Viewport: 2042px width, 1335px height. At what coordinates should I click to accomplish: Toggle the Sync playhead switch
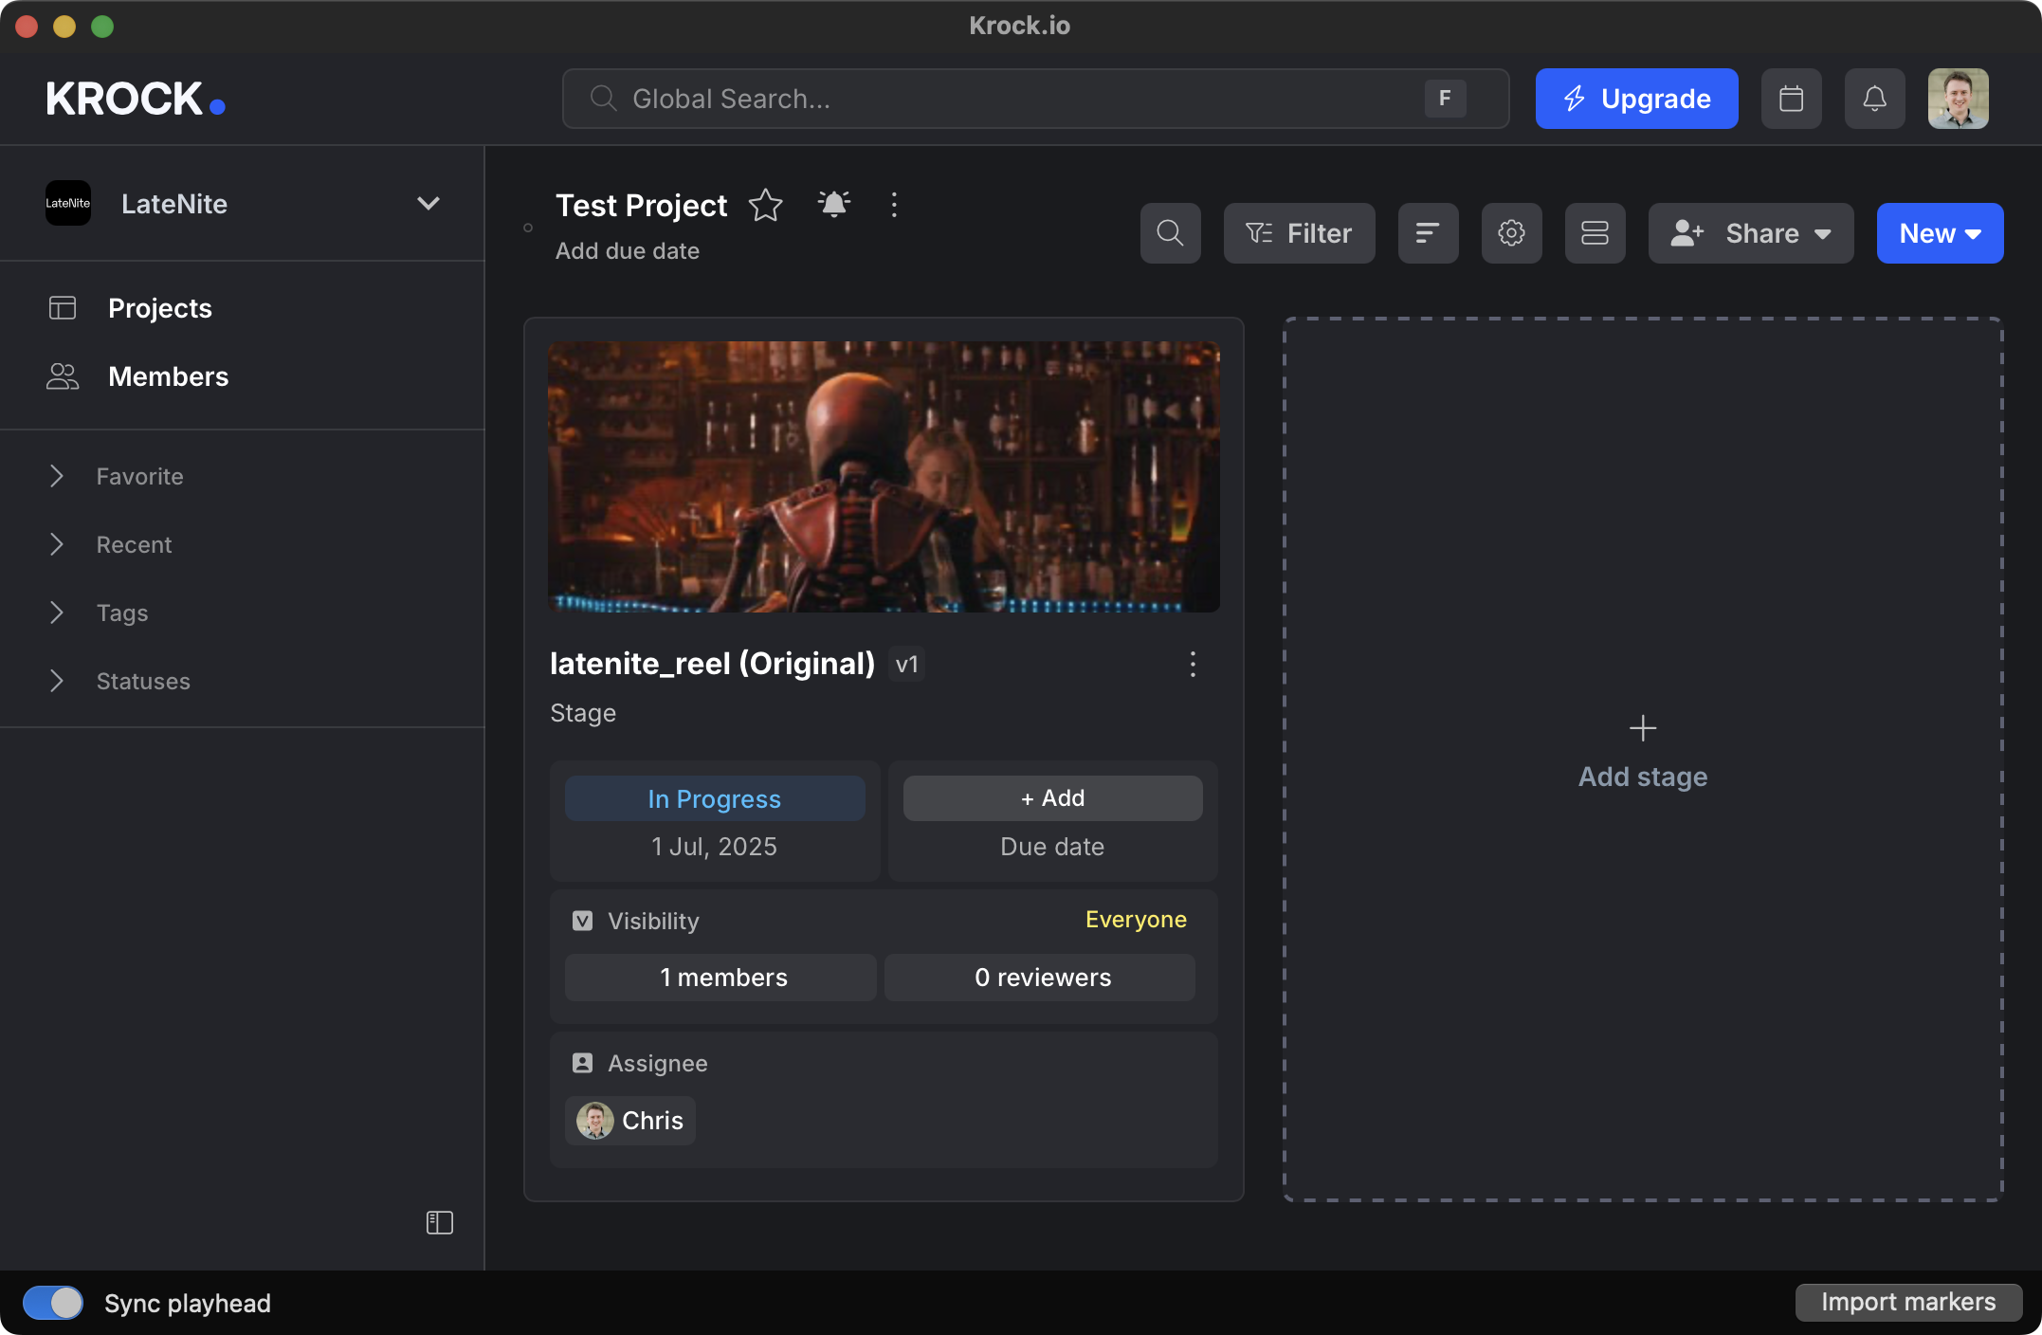pyautogui.click(x=54, y=1303)
